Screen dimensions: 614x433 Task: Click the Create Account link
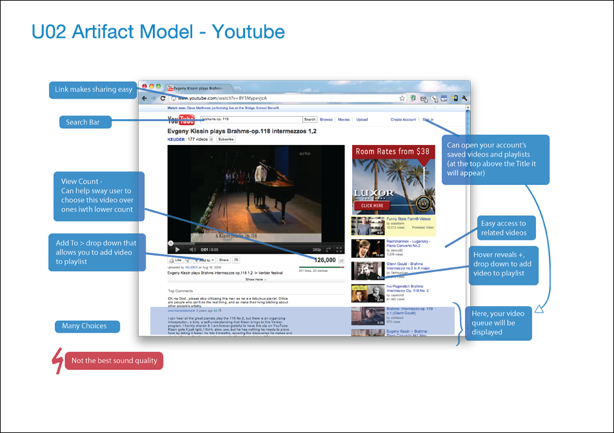tap(403, 120)
